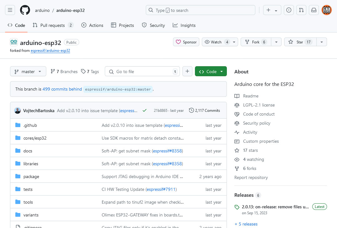Click the tests folder icon

pos(18,189)
